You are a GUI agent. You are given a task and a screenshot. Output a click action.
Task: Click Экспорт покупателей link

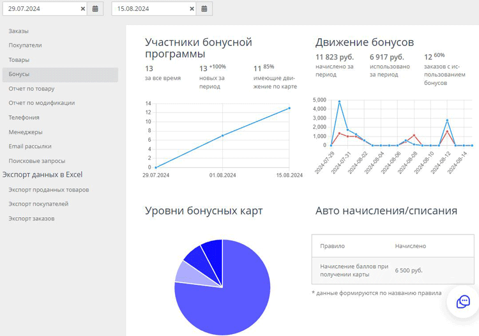[38, 204]
